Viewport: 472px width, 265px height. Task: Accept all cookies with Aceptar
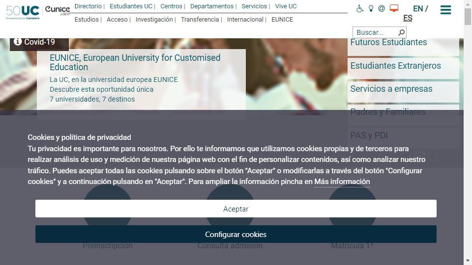236,209
